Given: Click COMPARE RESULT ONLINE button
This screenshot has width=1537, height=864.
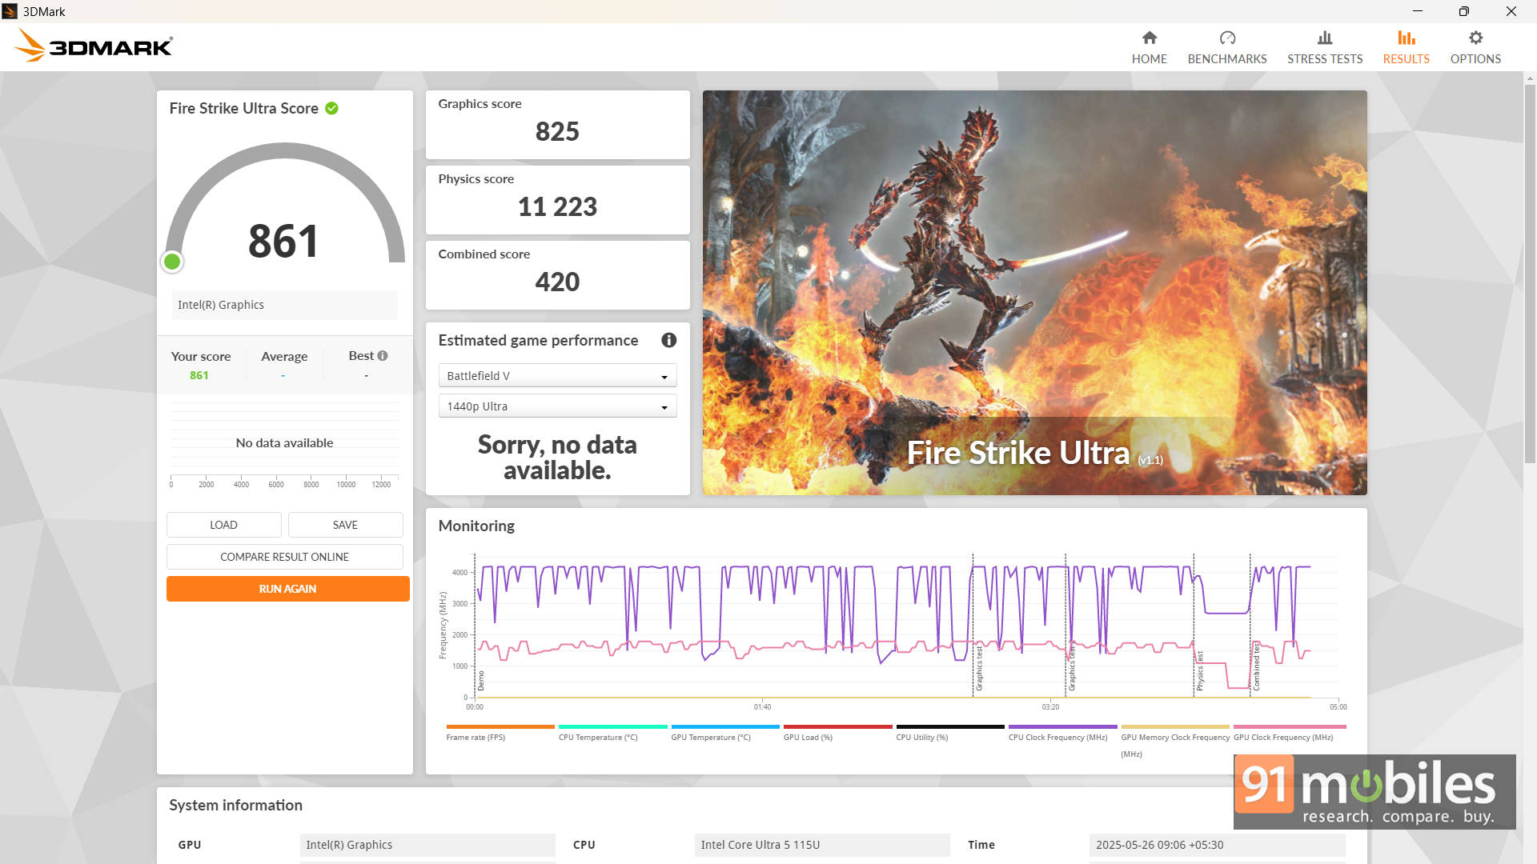Looking at the screenshot, I should point(284,557).
